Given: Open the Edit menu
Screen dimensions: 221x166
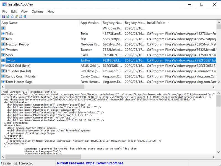Looking at the screenshot, I should pos(14,12).
